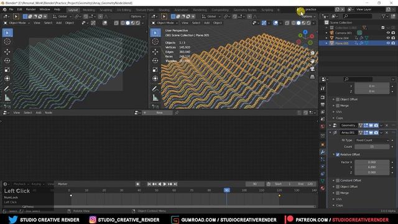Viewport: 398px width, 224px height.
Task: Click the camera view icon in right viewport
Action: click(x=312, y=69)
